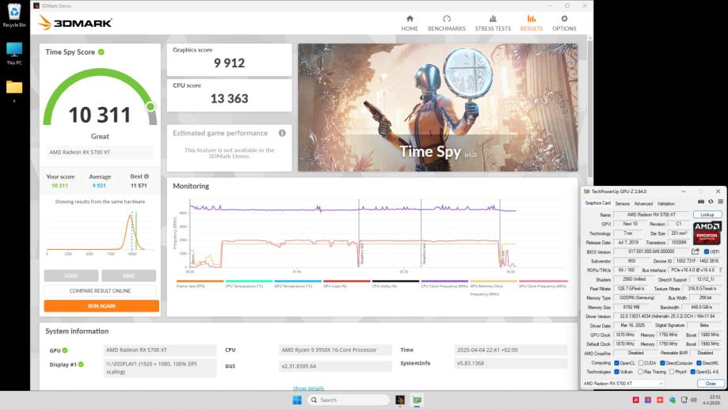Image resolution: width=728 pixels, height=409 pixels.
Task: Switch to the Graphics Card tab in GPU-Z
Action: (x=597, y=203)
